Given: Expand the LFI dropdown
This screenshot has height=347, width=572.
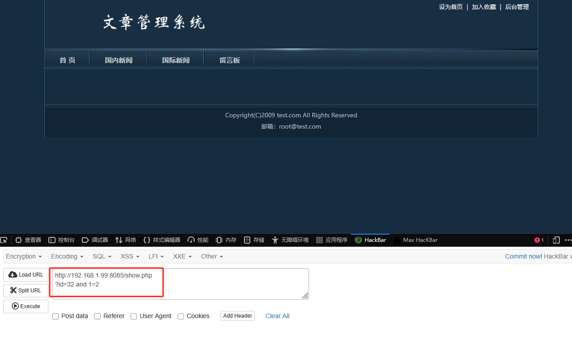Looking at the screenshot, I should [x=156, y=256].
